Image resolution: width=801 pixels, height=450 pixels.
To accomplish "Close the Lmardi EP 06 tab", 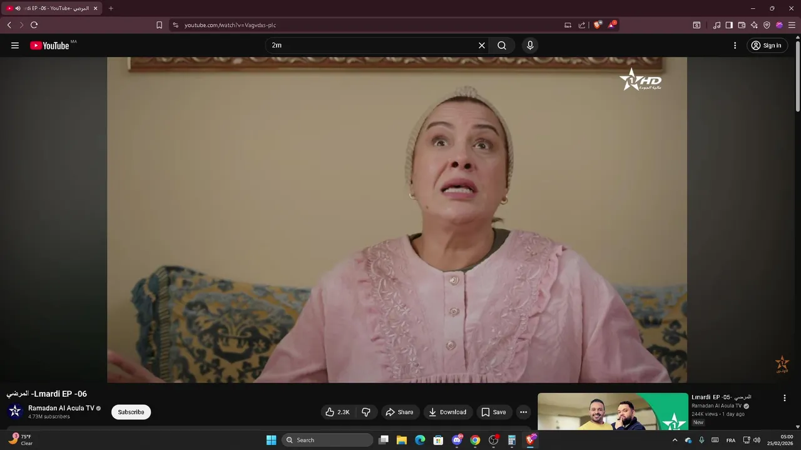I will (96, 9).
